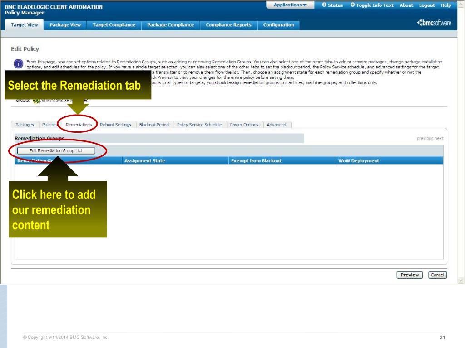Open the About link
This screenshot has height=348, width=465.
pos(406,5)
